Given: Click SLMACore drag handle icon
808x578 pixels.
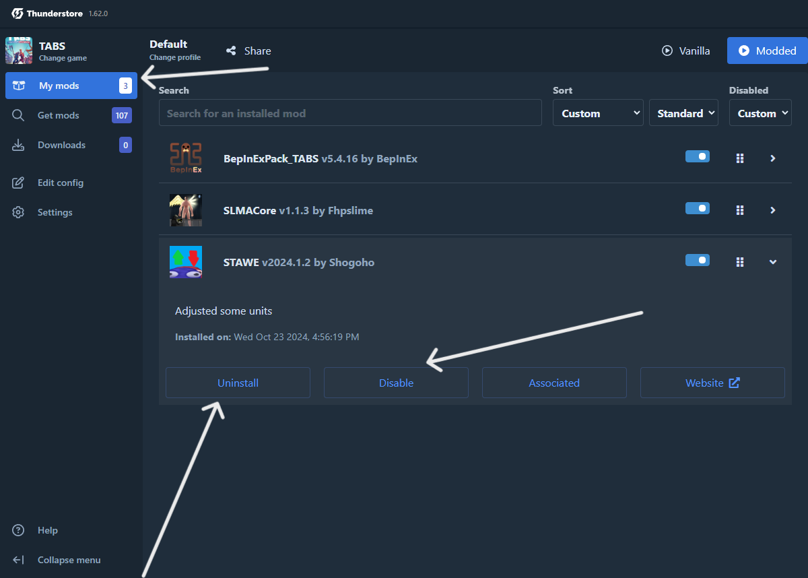Looking at the screenshot, I should (x=740, y=210).
